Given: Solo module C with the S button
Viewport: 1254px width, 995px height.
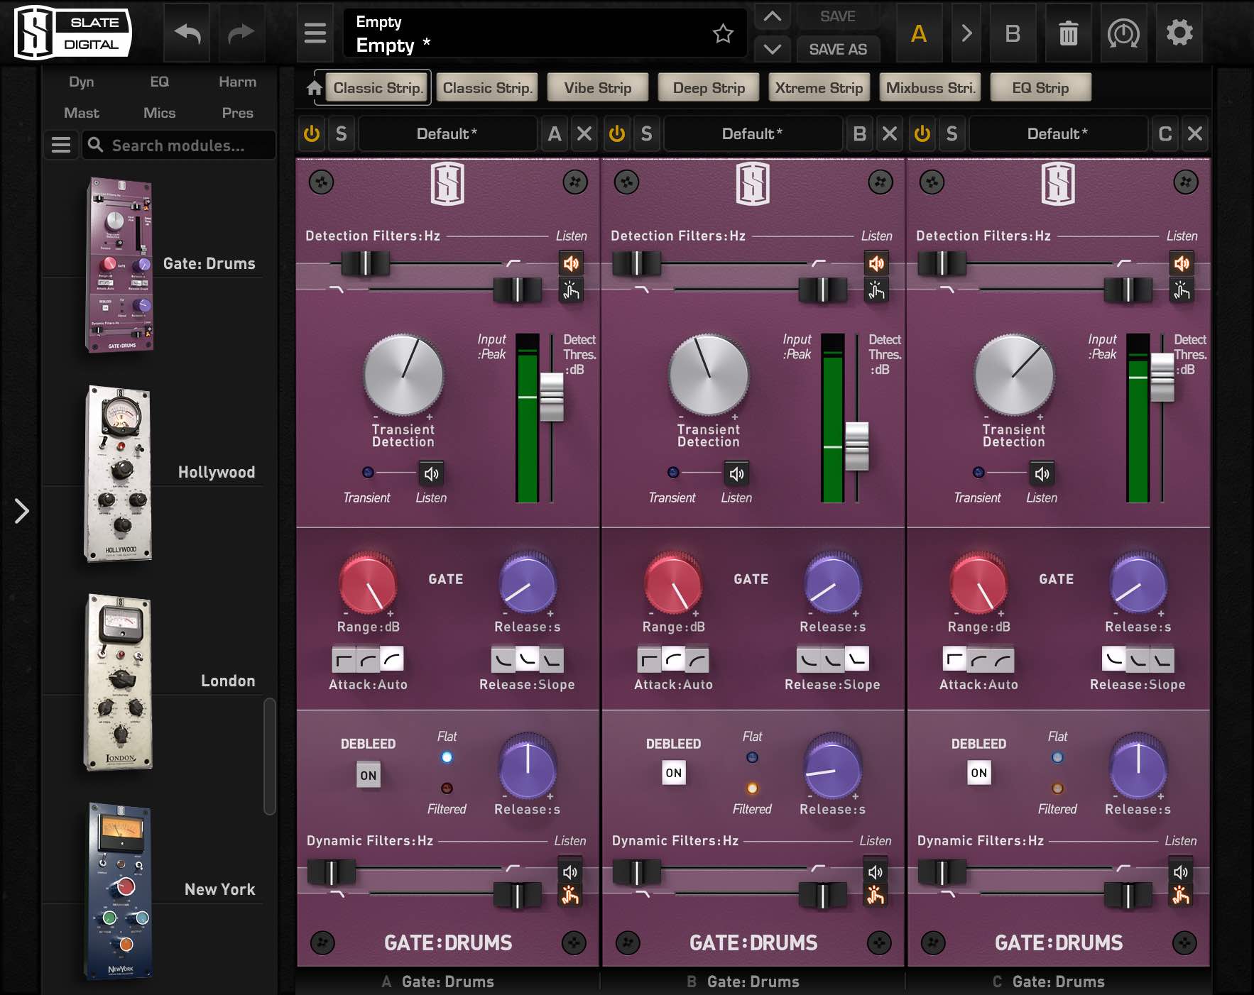Looking at the screenshot, I should click(952, 133).
